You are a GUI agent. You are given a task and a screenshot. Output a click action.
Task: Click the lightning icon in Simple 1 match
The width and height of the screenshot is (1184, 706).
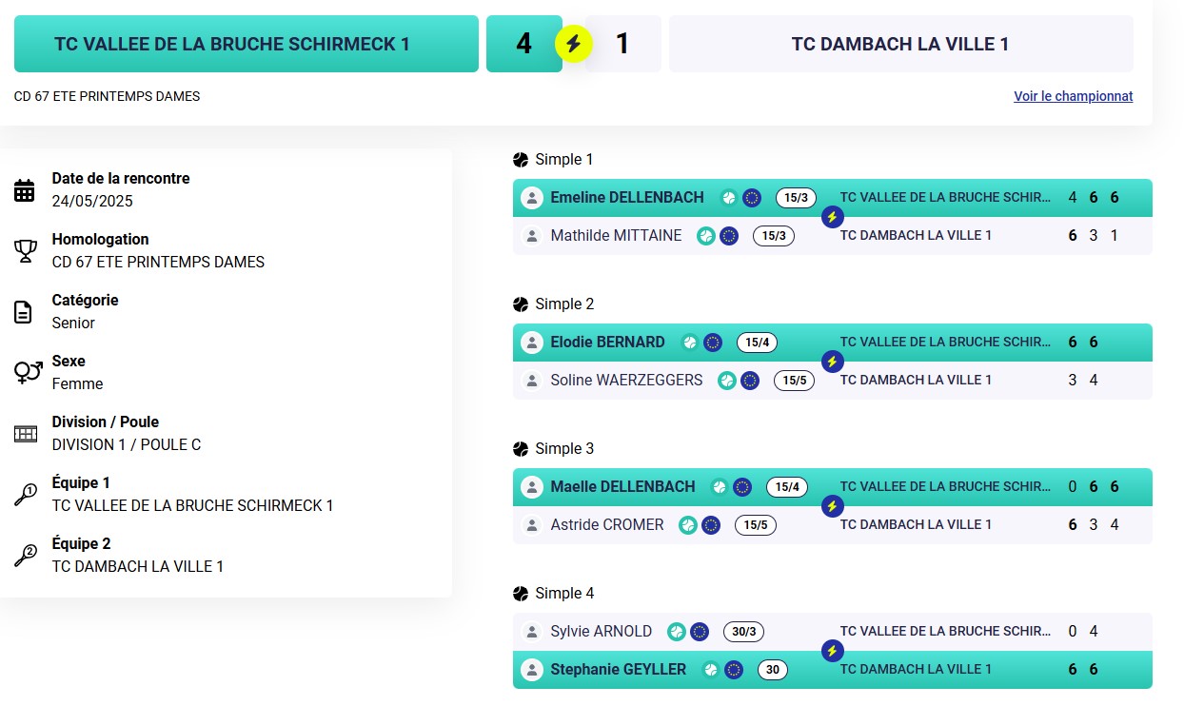tap(833, 217)
